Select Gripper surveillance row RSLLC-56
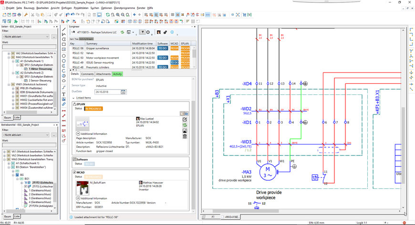 131,48
